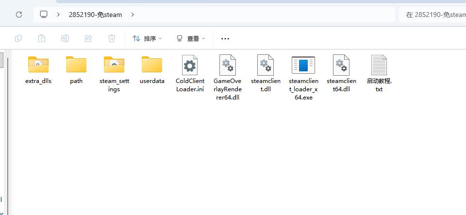
Task: Click the ColdClientLoader.ini file name
Action: tap(190, 85)
